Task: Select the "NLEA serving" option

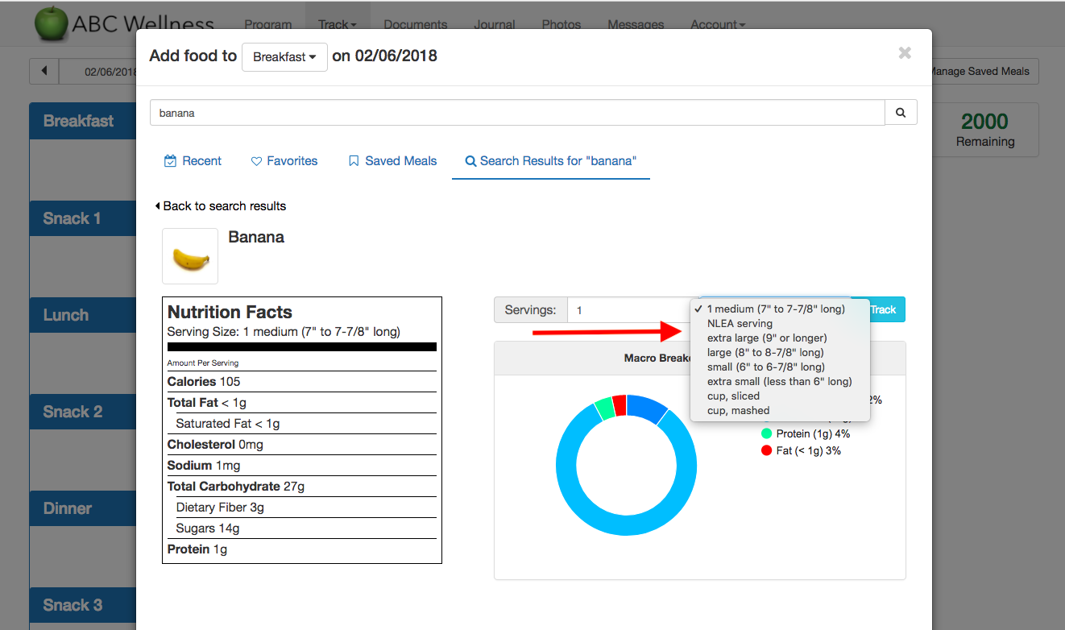Action: tap(739, 324)
